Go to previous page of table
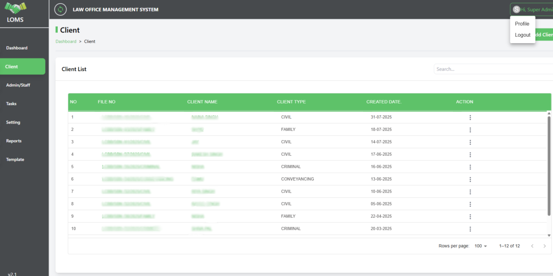Image resolution: width=553 pixels, height=276 pixels. (532, 246)
